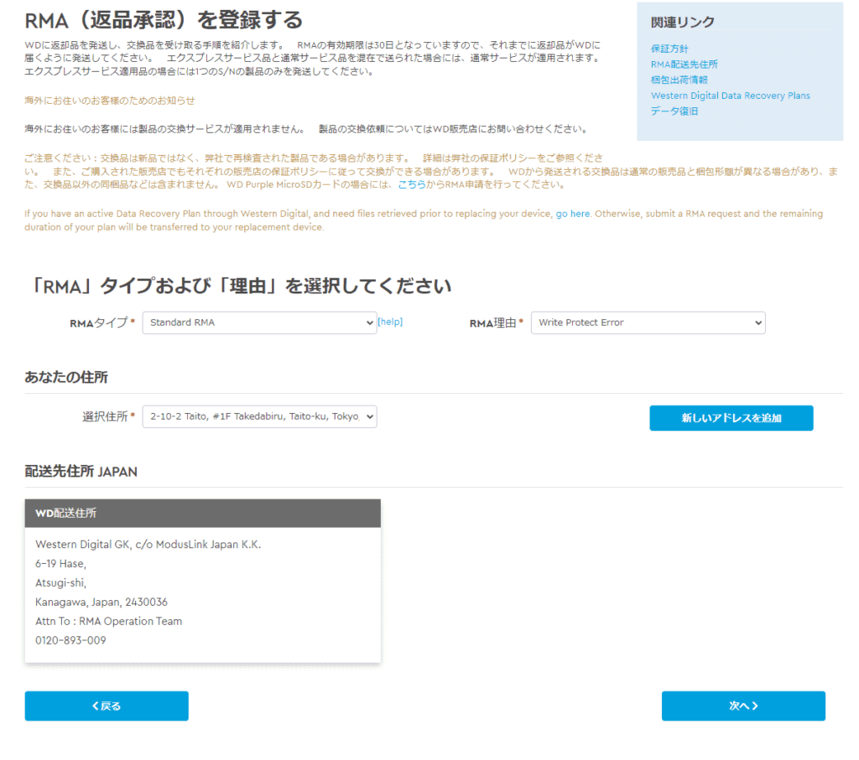Open the 選択住所 address dropdown
The height and width of the screenshot is (760, 859).
259,416
